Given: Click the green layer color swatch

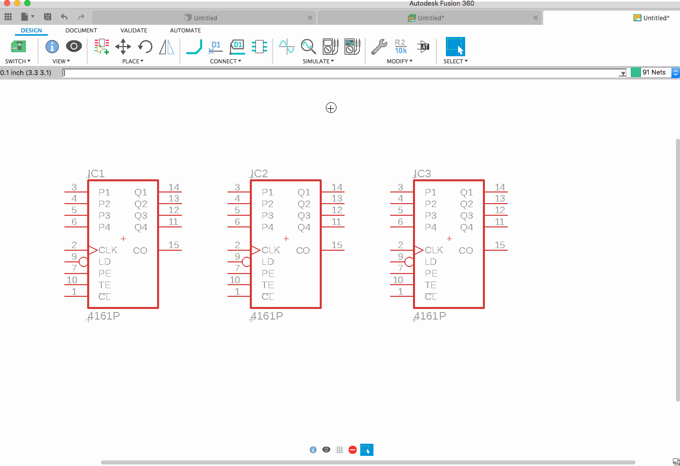Looking at the screenshot, I should tap(635, 72).
